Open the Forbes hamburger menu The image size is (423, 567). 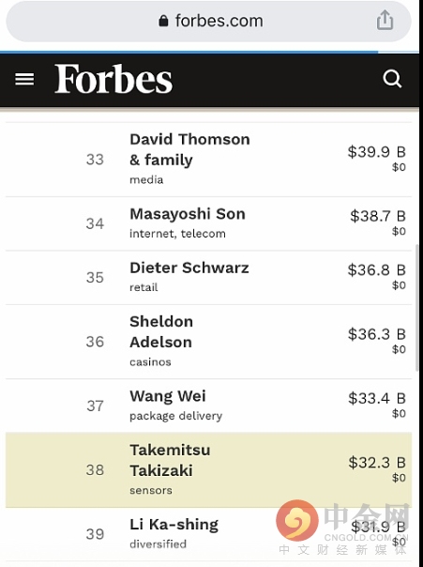click(24, 79)
